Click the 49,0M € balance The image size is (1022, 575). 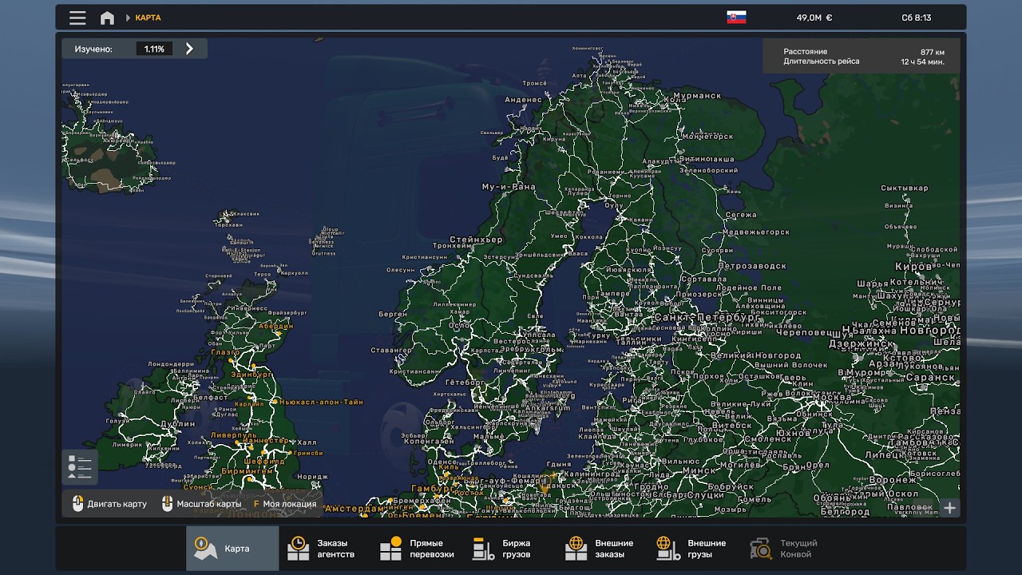(x=814, y=18)
